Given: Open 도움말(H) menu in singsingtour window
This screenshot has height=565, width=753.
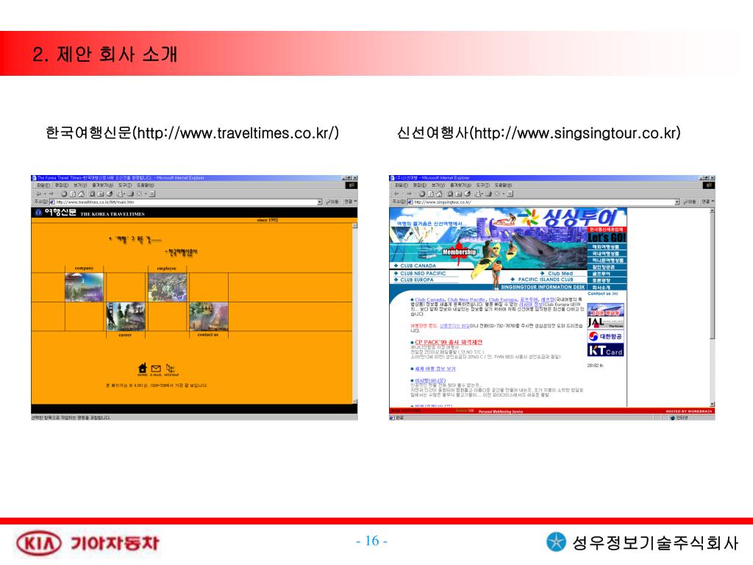Looking at the screenshot, I should pyautogui.click(x=503, y=185).
